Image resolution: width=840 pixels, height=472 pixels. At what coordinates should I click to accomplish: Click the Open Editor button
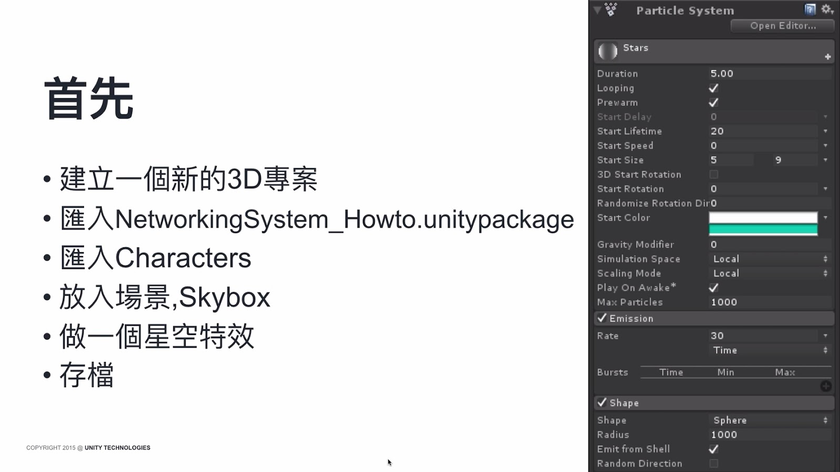point(782,26)
